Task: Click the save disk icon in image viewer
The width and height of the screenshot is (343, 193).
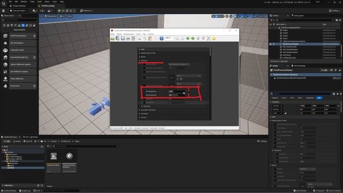Action: coord(123,39)
